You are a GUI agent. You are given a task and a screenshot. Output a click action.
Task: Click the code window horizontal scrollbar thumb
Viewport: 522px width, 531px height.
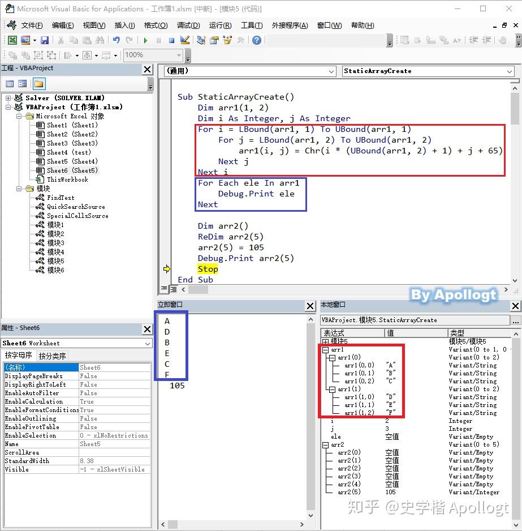199,289
